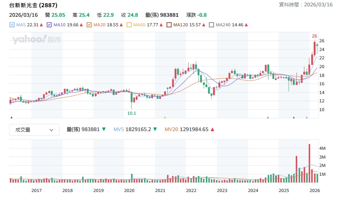
Task: Click the Yahoo 股市 watermark logo
Action: coord(37,40)
